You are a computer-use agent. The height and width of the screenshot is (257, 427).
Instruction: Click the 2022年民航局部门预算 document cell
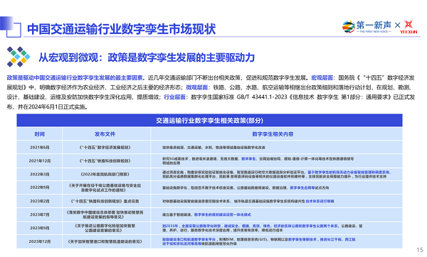click(x=105, y=174)
